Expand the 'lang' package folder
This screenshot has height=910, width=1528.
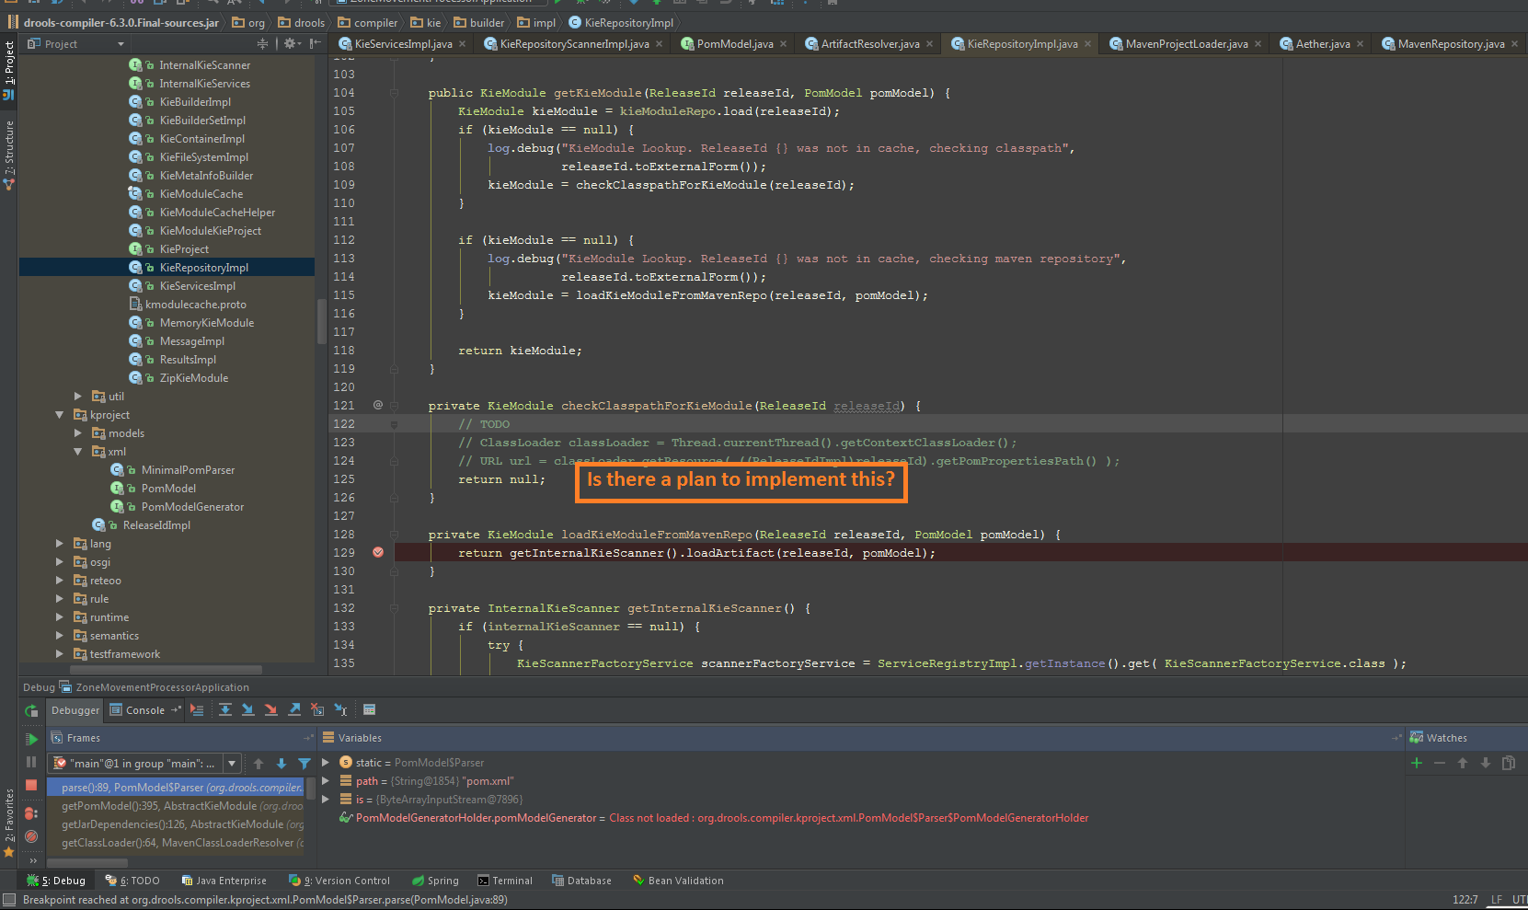click(60, 544)
